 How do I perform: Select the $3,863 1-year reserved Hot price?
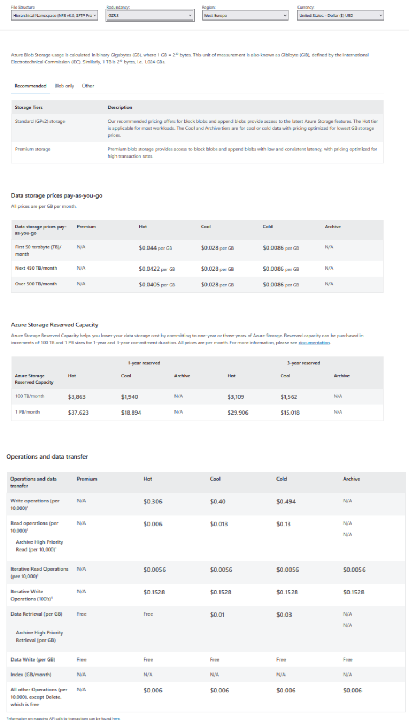coord(77,397)
